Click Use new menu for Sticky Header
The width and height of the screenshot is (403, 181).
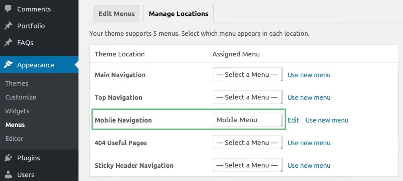[309, 165]
